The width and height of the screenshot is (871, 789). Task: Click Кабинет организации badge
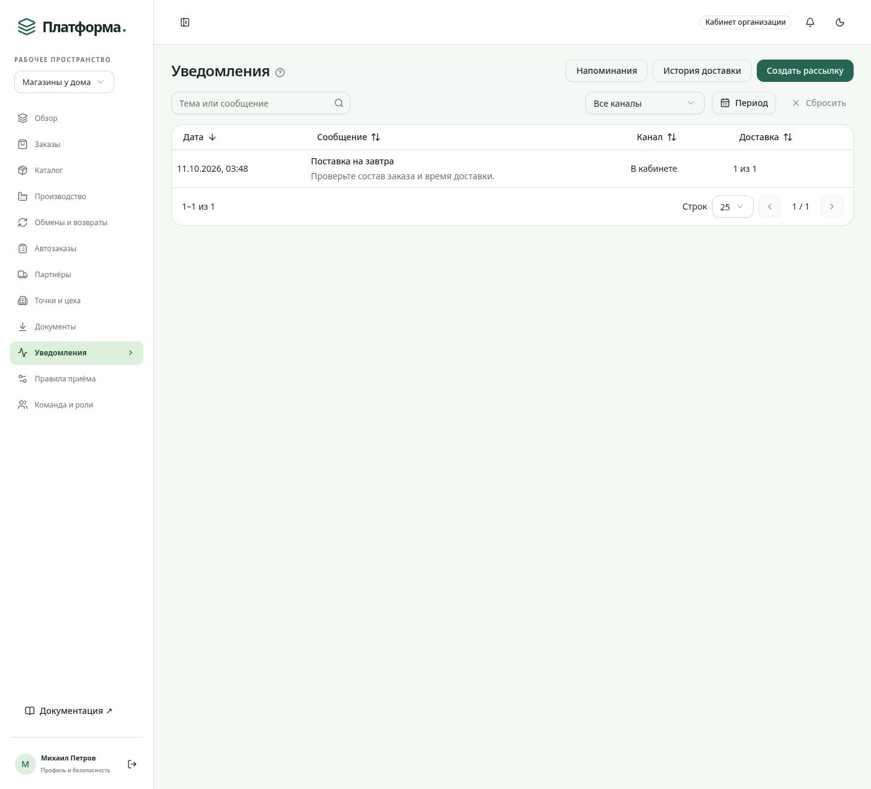click(x=745, y=22)
